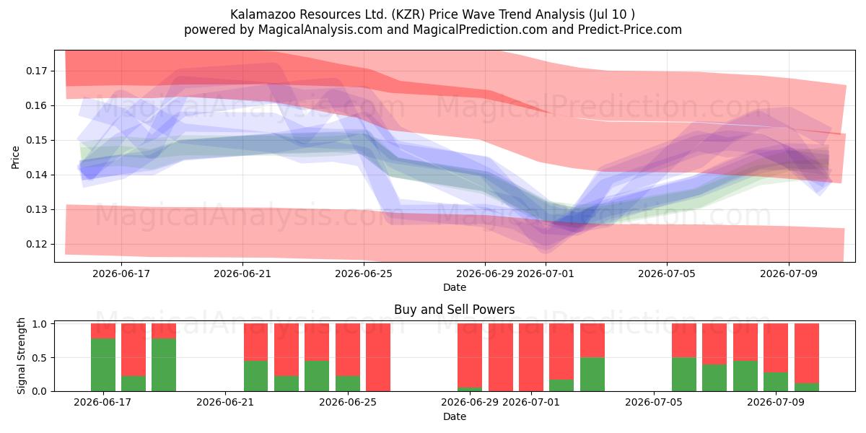Screen dimensions: 866x433
Task: Click the 2026-06-25 date on the price chart axis
Action: [x=364, y=274]
